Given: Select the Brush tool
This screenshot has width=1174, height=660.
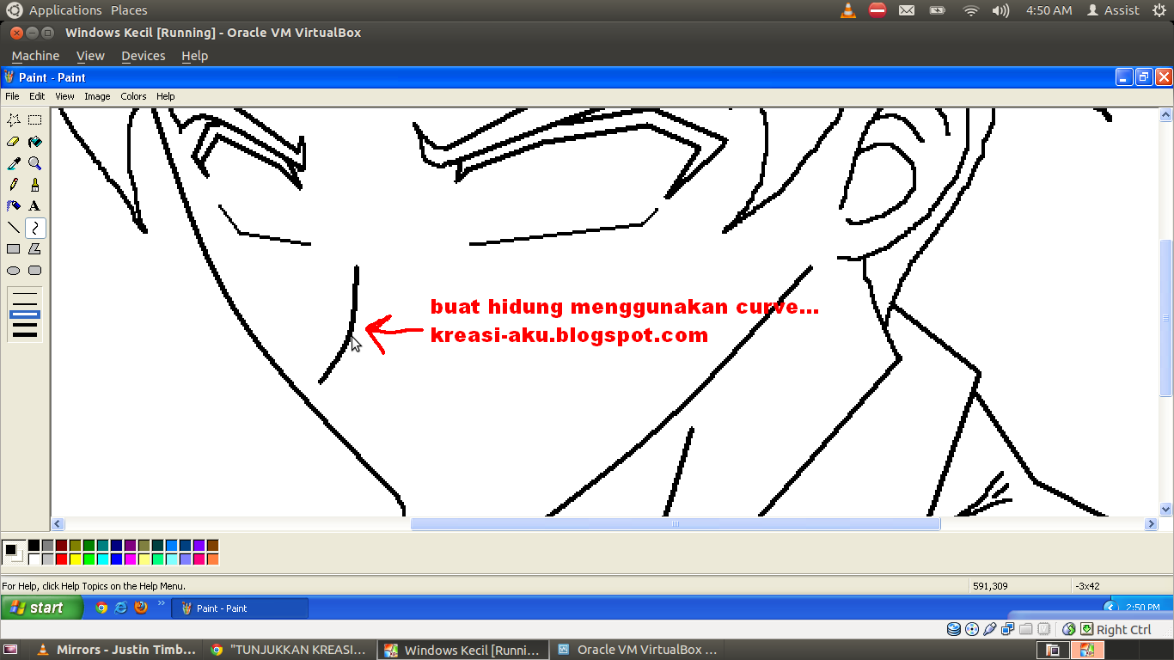Looking at the screenshot, I should [35, 185].
